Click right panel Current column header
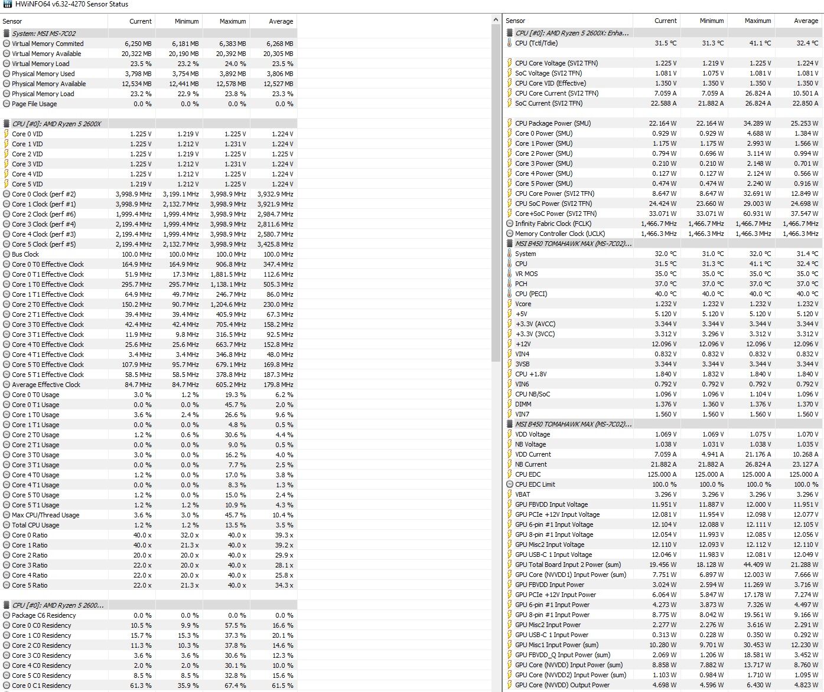 (x=656, y=21)
